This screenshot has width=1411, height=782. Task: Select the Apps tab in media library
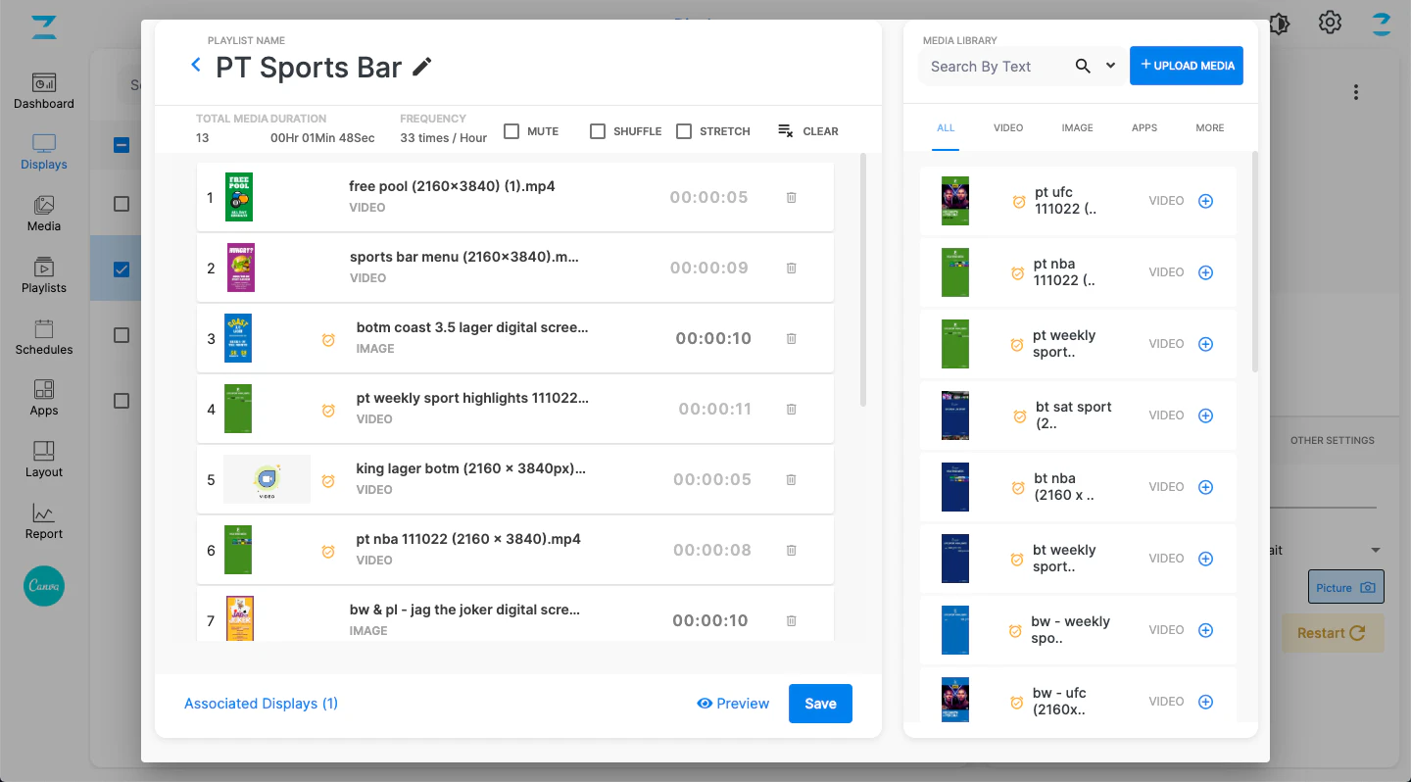tap(1143, 128)
